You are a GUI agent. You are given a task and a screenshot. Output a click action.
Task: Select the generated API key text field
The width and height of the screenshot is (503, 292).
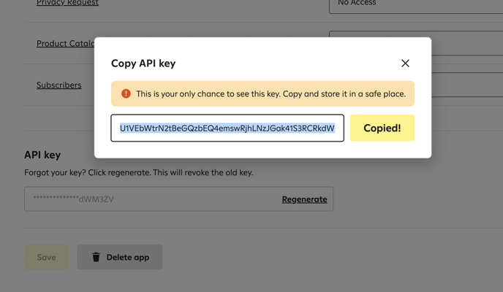coord(227,128)
